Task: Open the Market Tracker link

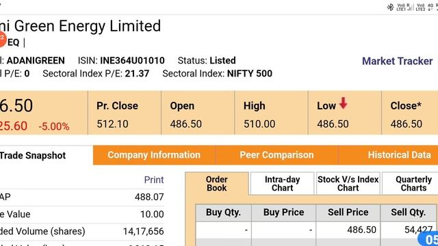Action: pyautogui.click(x=397, y=61)
